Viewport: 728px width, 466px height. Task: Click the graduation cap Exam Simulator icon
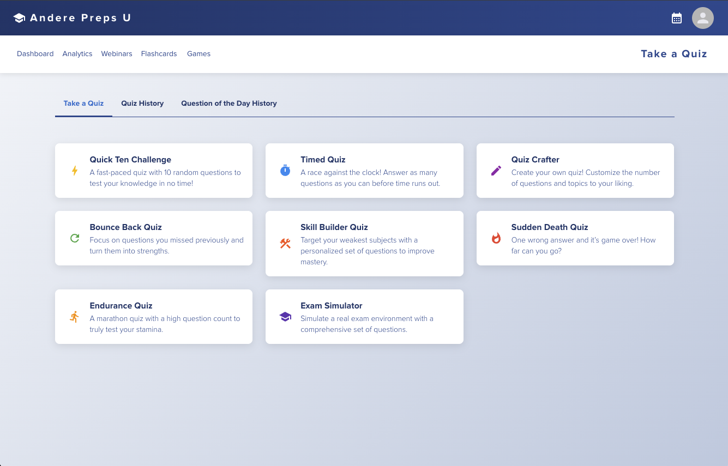(x=285, y=317)
